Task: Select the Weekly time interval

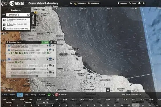Action: click(34, 94)
